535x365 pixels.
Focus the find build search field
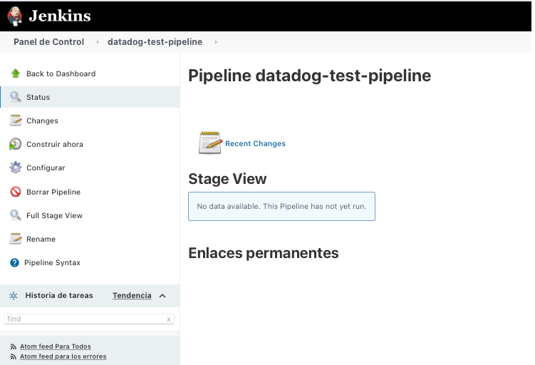pyautogui.click(x=89, y=319)
